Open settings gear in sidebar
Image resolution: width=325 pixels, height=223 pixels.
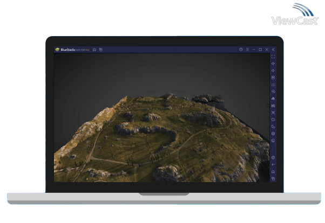pos(273,158)
